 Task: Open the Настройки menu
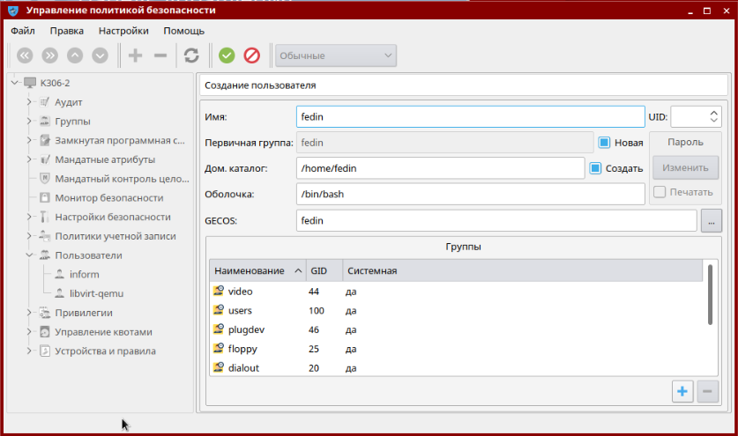tap(123, 31)
